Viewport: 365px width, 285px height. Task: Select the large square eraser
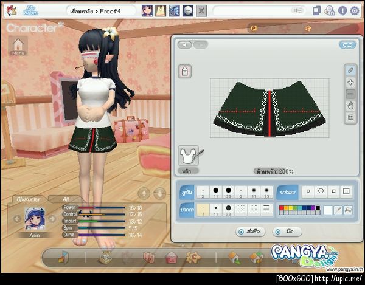[346, 191]
